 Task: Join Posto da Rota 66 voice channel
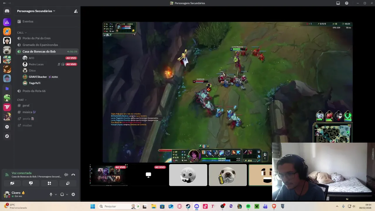pos(47,91)
